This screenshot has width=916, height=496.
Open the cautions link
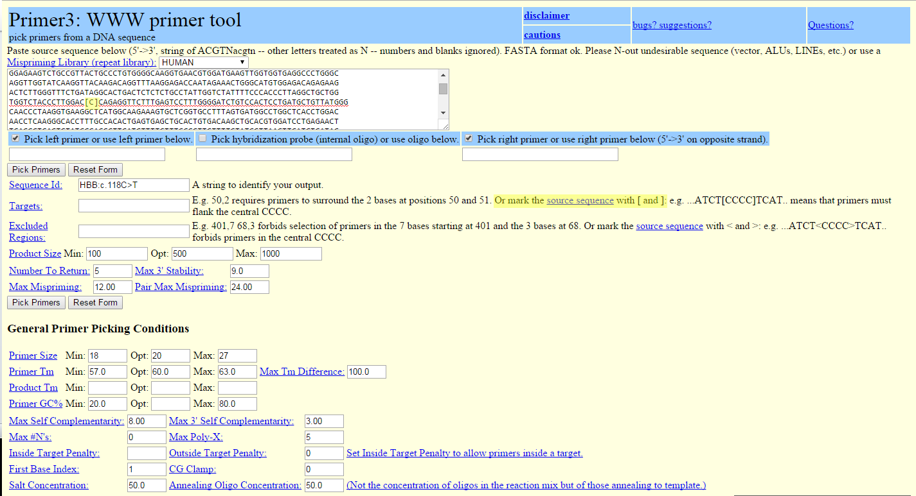542,35
